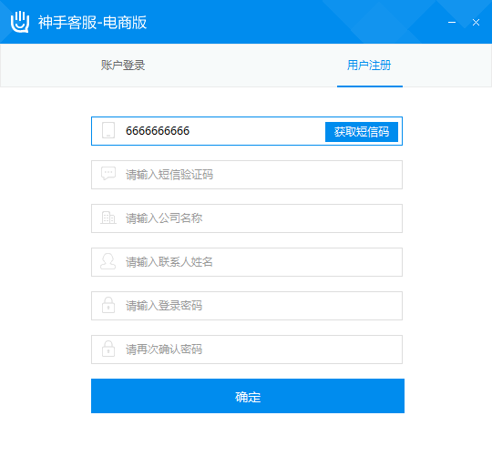Click the lock icon beside 请输入登录密码
The width and height of the screenshot is (492, 456).
pos(108,305)
